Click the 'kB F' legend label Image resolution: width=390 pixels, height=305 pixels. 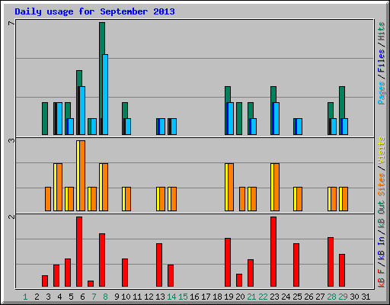coord(382,278)
